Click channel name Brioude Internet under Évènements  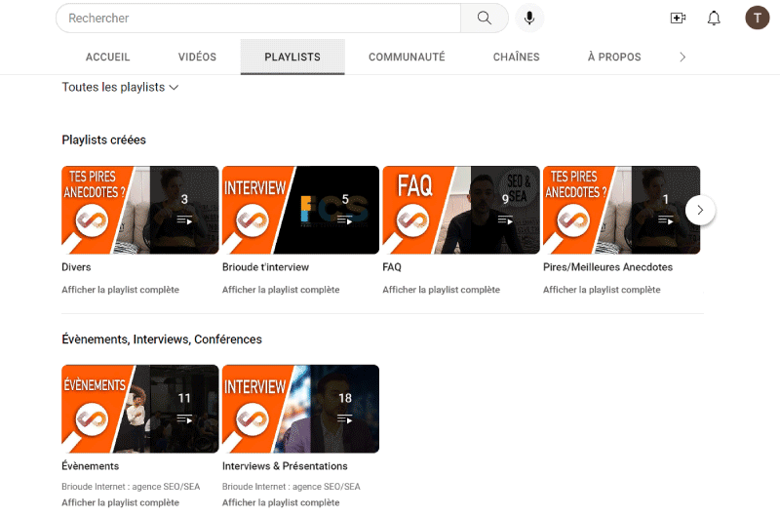(131, 487)
